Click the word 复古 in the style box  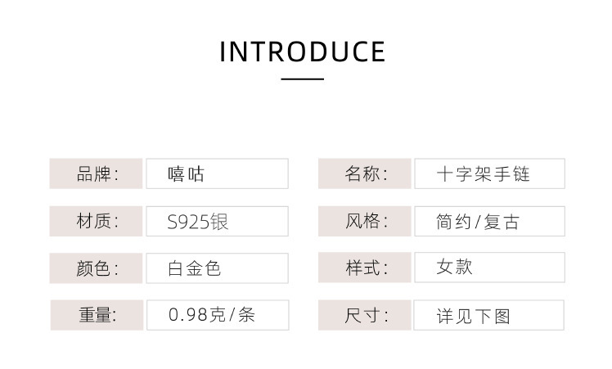tap(502, 222)
